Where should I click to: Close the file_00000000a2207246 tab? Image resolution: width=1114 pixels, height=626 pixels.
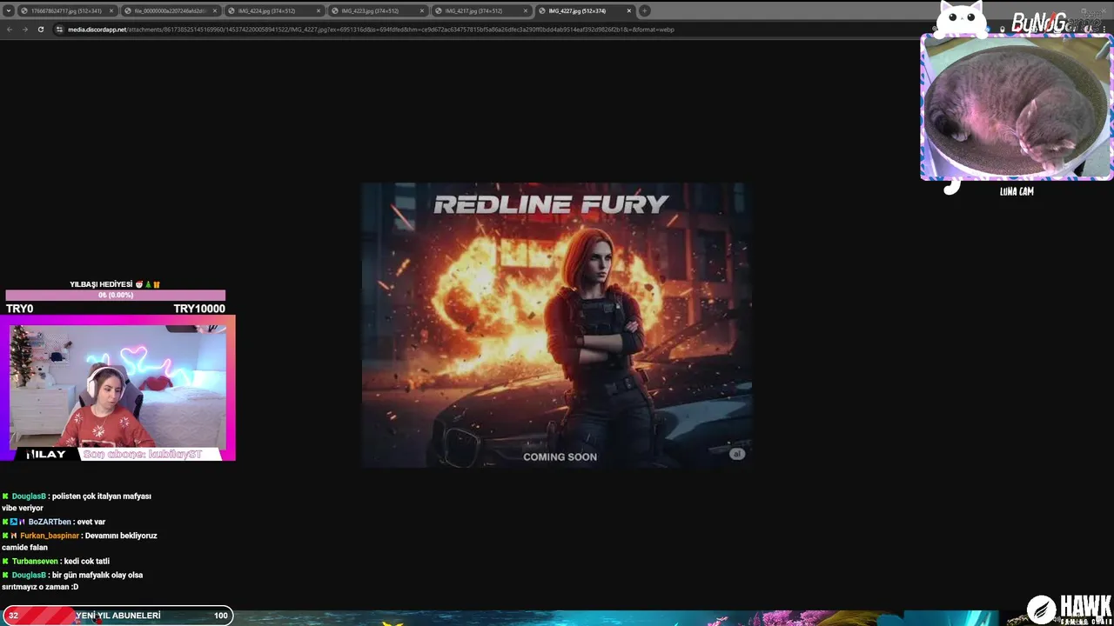pyautogui.click(x=215, y=10)
